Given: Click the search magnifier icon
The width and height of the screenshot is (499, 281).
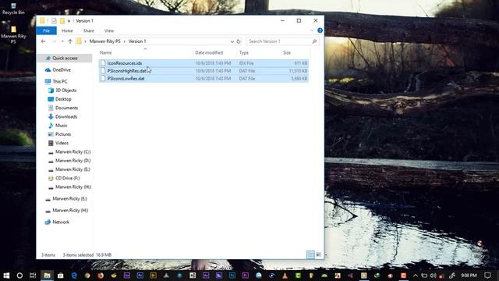Looking at the screenshot, I should click(x=314, y=41).
